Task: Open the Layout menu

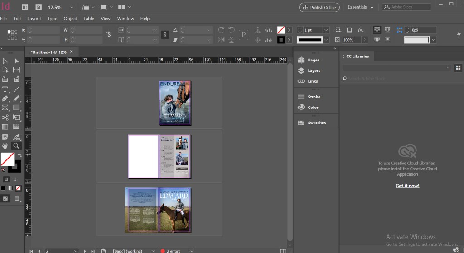Action: (x=34, y=19)
